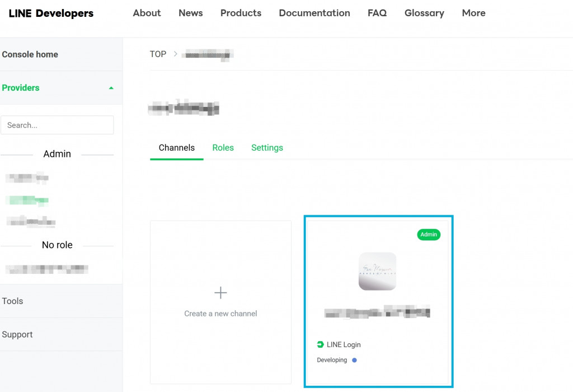Select FAQ in the top navigation

pyautogui.click(x=377, y=13)
